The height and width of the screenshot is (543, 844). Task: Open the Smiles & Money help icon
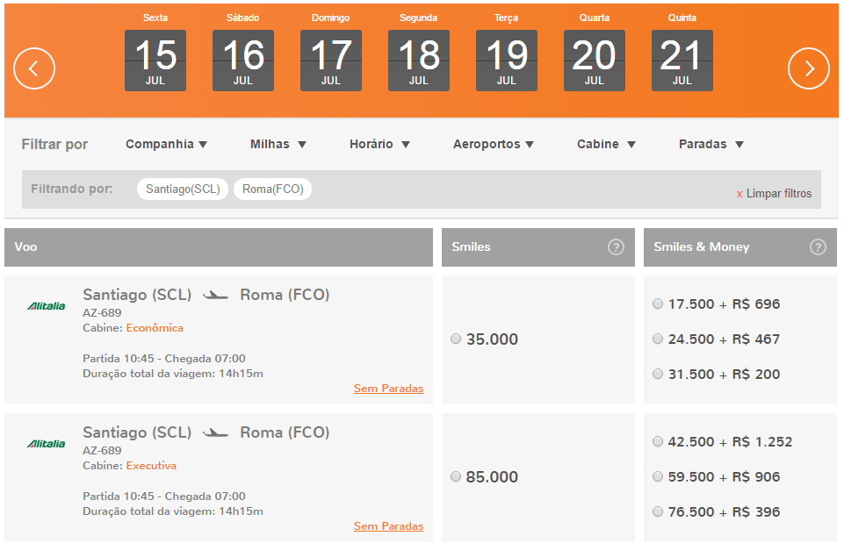click(x=818, y=246)
